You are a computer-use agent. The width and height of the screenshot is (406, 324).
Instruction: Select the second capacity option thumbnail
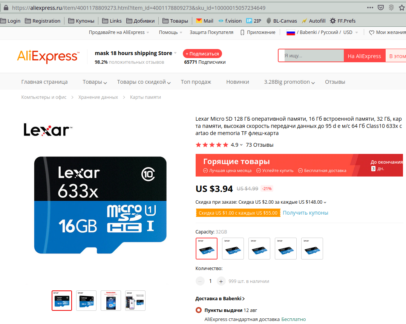click(233, 248)
